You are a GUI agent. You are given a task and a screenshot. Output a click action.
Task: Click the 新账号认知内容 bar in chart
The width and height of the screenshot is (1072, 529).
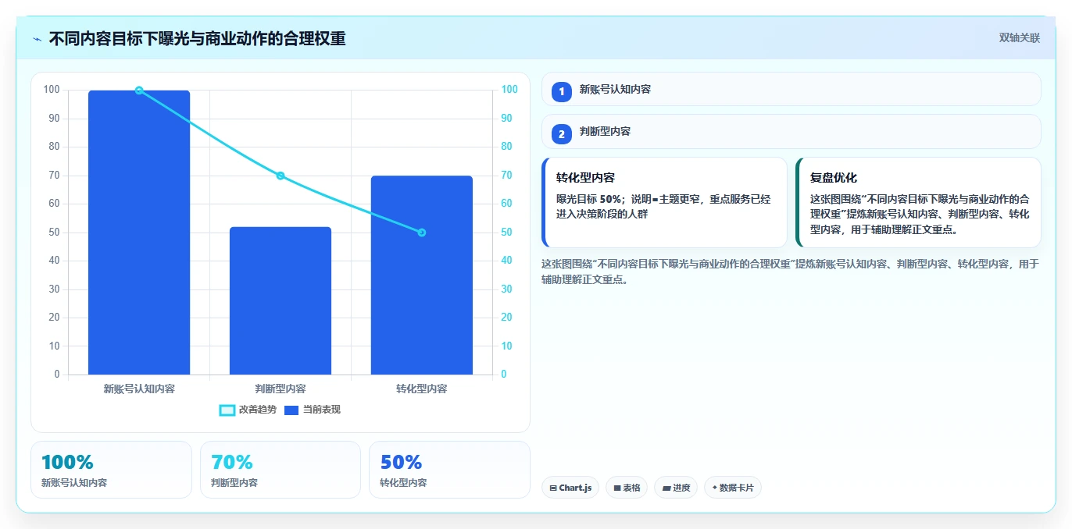point(139,233)
